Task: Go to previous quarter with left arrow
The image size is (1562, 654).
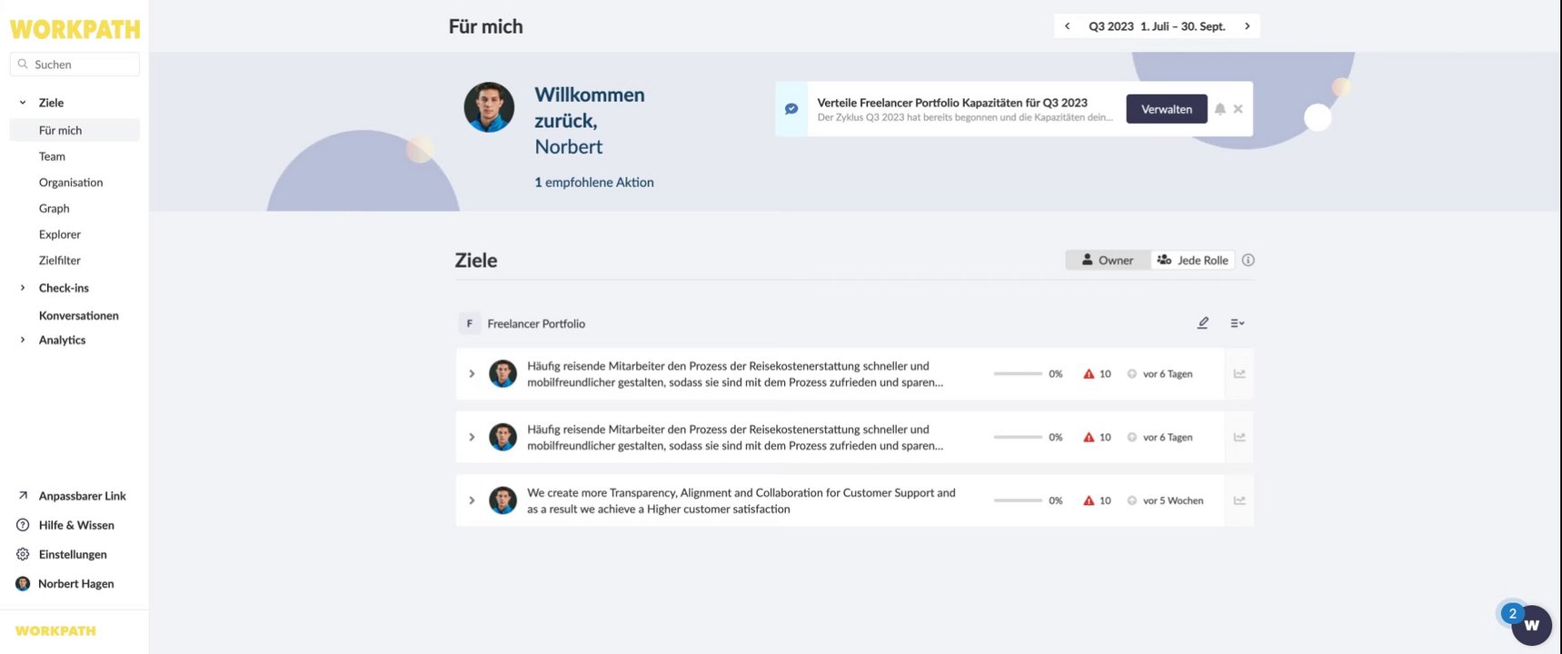Action: (x=1068, y=26)
